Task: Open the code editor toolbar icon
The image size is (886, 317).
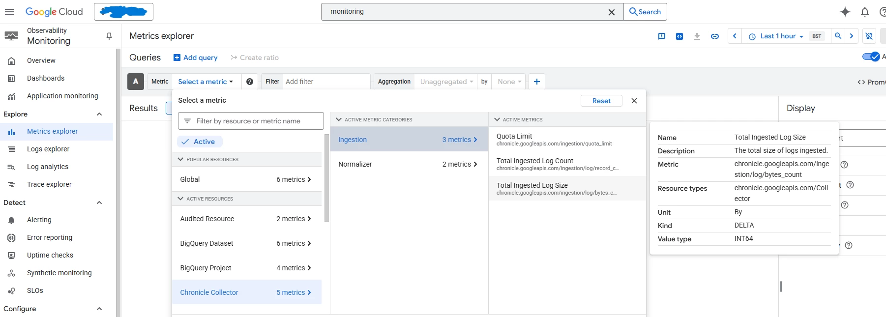Action: point(679,36)
